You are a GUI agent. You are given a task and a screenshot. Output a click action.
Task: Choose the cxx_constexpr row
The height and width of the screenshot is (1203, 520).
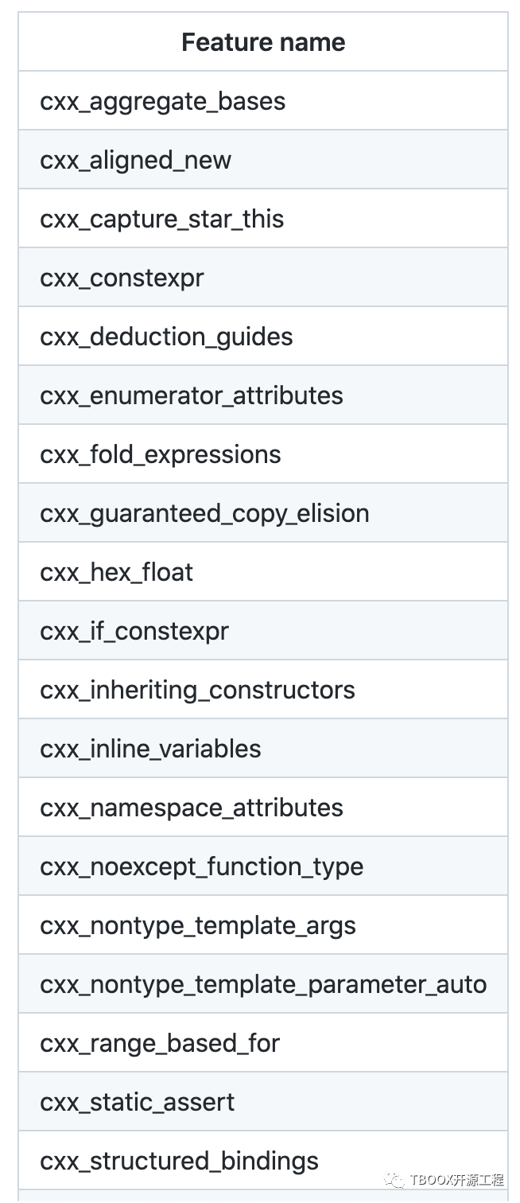coord(263,277)
